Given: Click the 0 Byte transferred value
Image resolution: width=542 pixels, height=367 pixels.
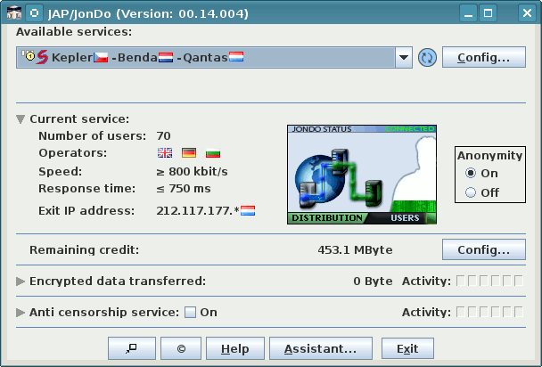Looking at the screenshot, I should [x=373, y=281].
